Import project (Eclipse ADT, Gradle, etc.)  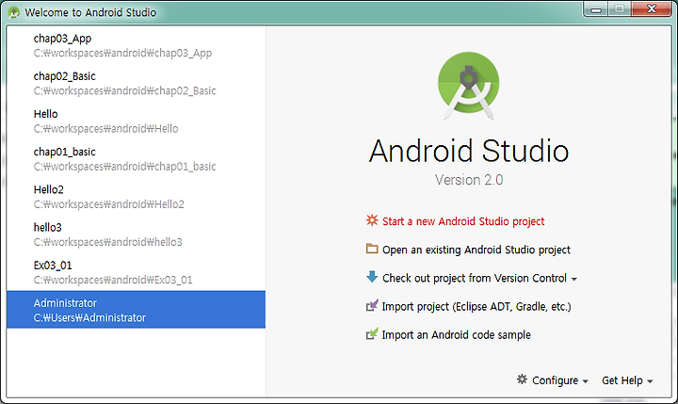click(x=476, y=307)
